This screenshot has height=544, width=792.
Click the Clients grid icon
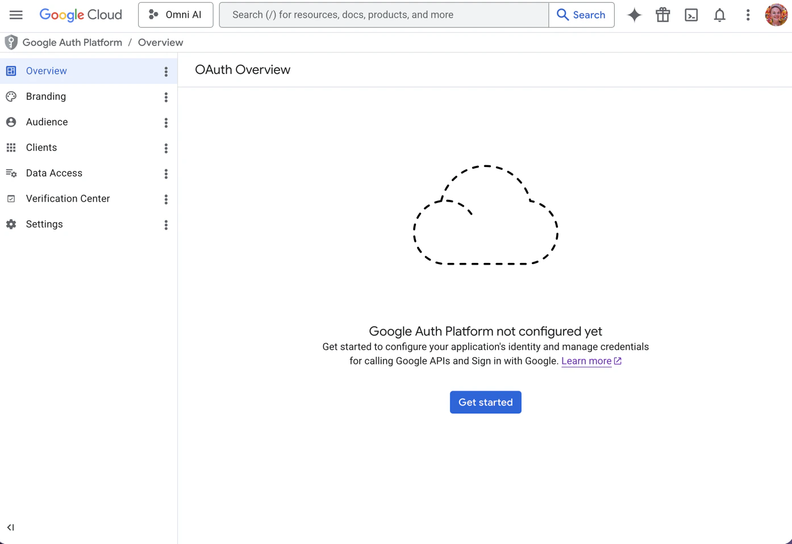click(x=11, y=147)
